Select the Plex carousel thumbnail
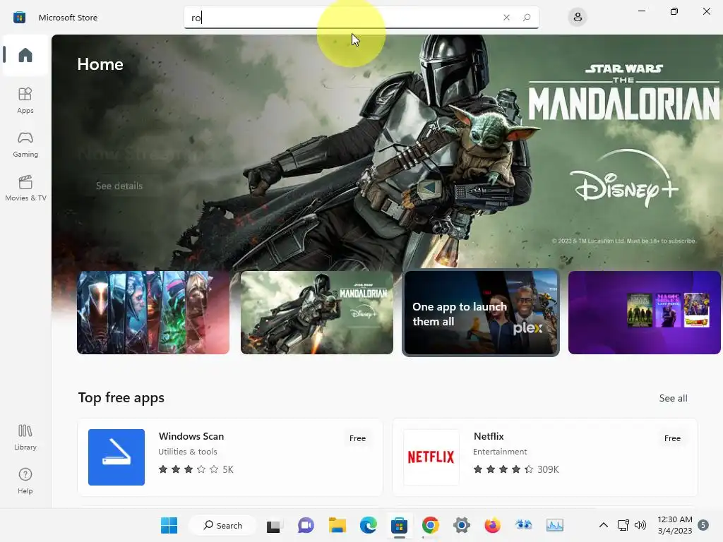This screenshot has width=723, height=542. (x=480, y=313)
